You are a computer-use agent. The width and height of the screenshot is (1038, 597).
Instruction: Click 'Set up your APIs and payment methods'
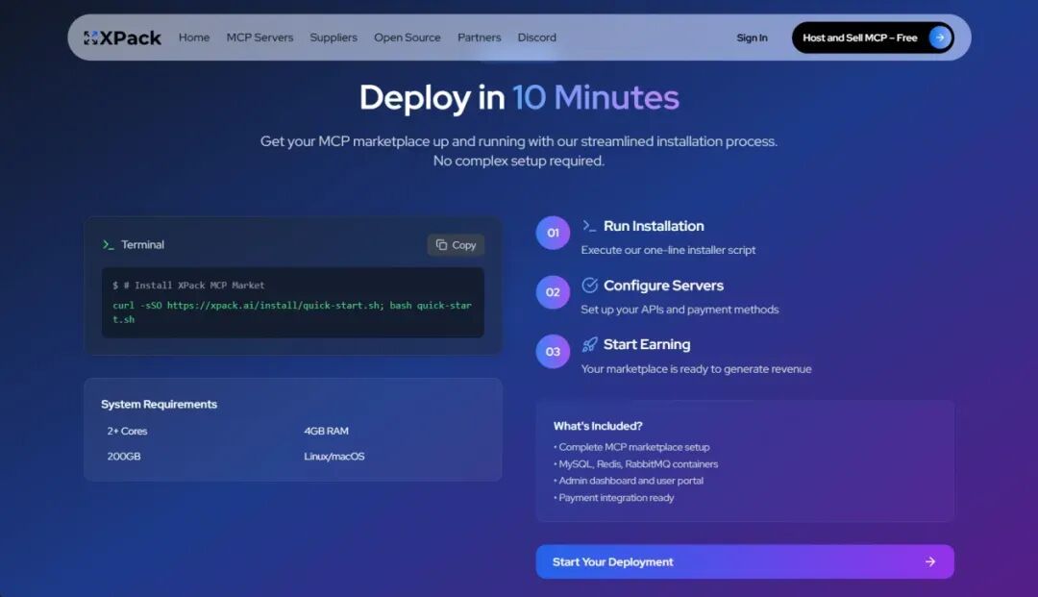click(x=680, y=310)
